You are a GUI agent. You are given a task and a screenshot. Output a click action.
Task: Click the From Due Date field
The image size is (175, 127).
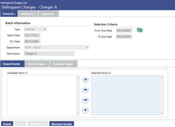[x=124, y=31]
